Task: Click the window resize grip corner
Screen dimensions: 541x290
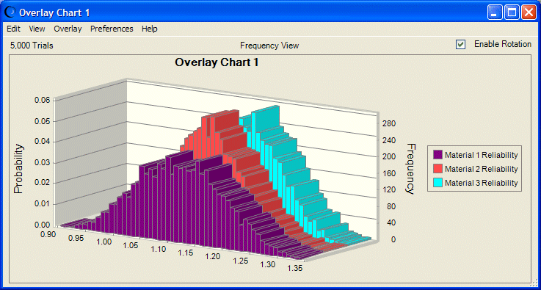Action: click(x=534, y=283)
